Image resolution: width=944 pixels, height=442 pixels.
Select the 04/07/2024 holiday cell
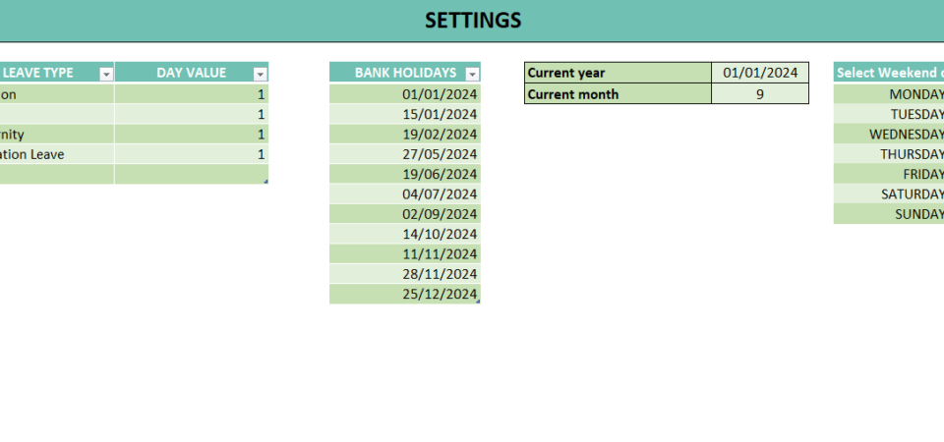coord(405,193)
